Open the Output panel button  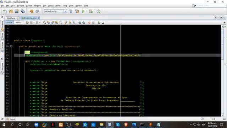11,119
